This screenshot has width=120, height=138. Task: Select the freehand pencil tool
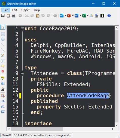(x=3, y=55)
